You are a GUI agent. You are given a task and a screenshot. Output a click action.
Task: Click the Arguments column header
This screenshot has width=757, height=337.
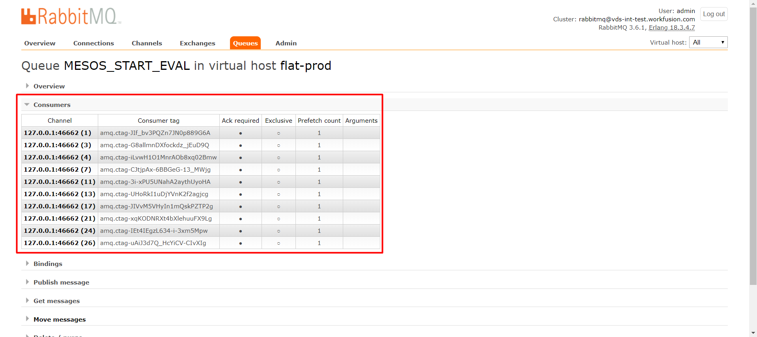[361, 120]
